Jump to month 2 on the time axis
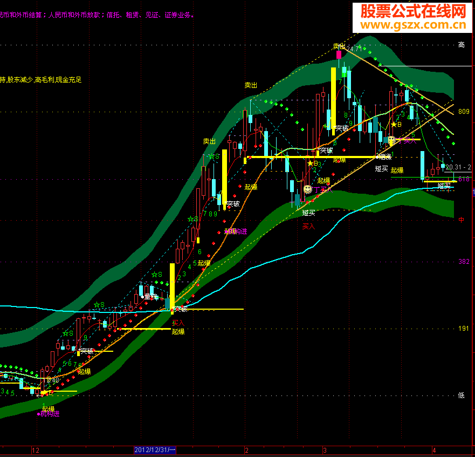This screenshot has width=475, height=457. point(246,451)
